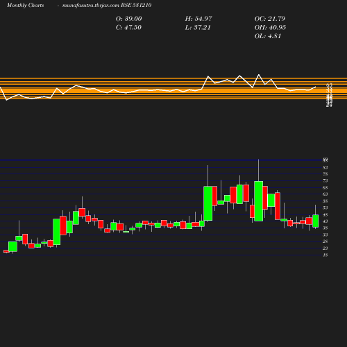Click the 53 price axis label
The image size is (347, 347).
click(x=325, y=208)
